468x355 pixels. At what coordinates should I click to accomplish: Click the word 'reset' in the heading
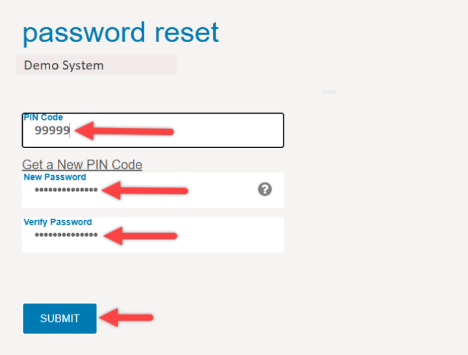click(x=187, y=33)
